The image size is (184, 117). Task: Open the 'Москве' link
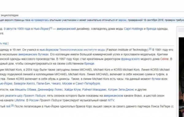[67, 83]
